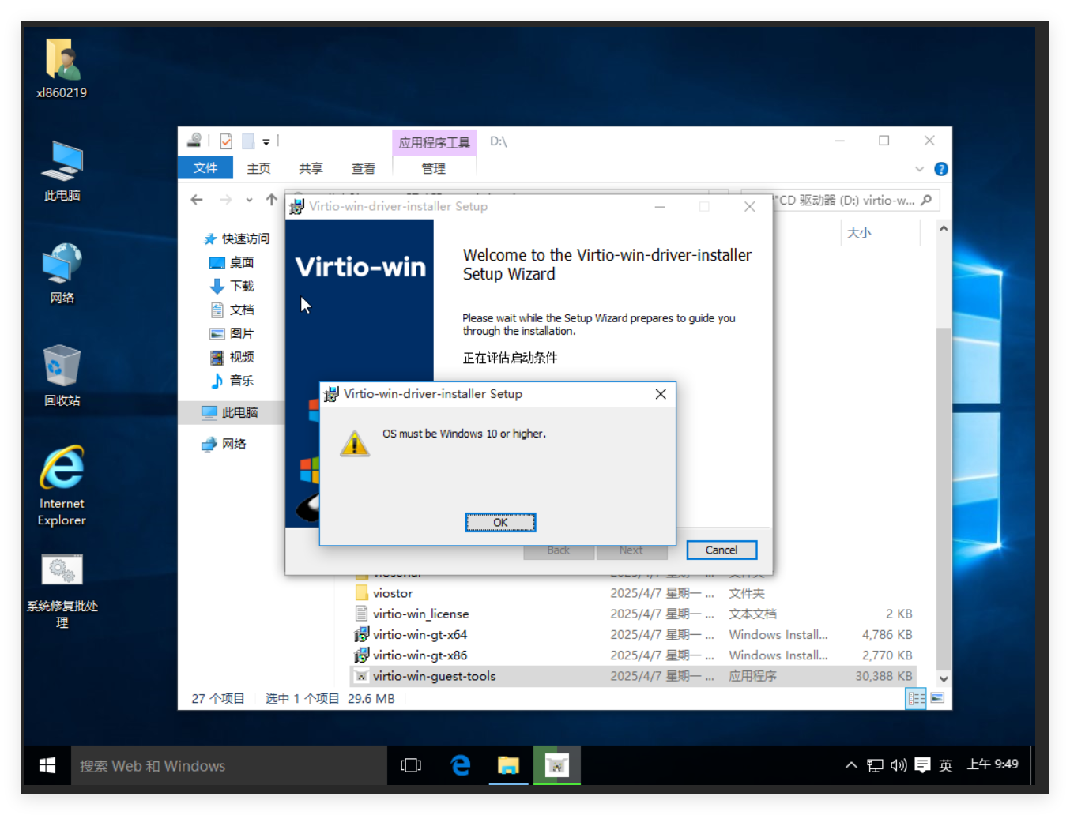Close the OS warning message dialog
The width and height of the screenshot is (1070, 815).
coord(661,394)
